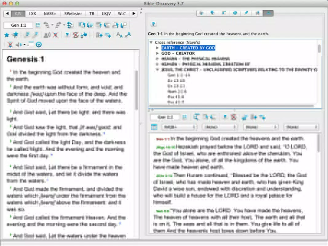The height and width of the screenshot is (246, 328).
Task: Switch to the RWebster translation tab
Action: pos(73,14)
